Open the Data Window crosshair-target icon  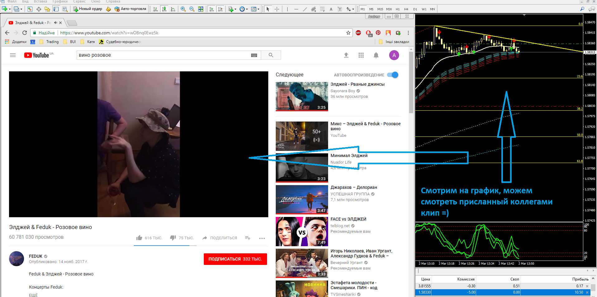(x=39, y=9)
